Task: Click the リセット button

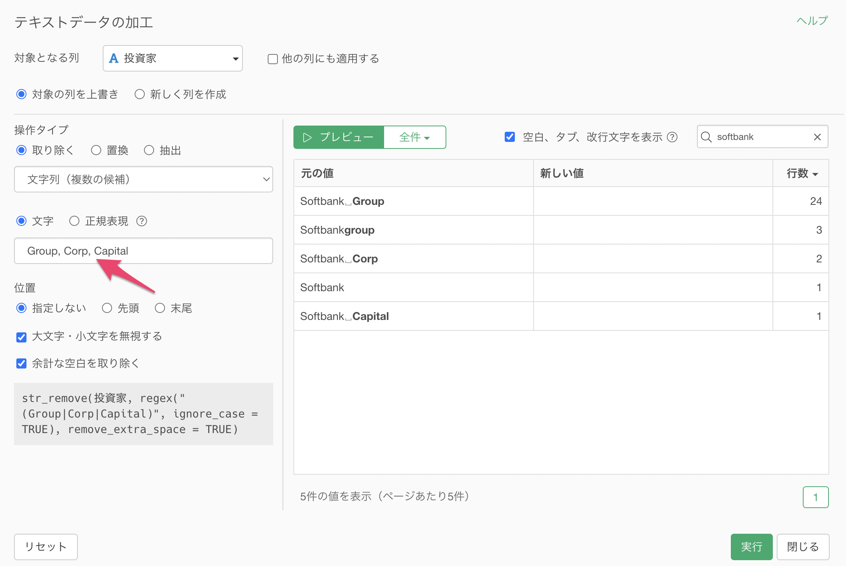Action: [46, 547]
